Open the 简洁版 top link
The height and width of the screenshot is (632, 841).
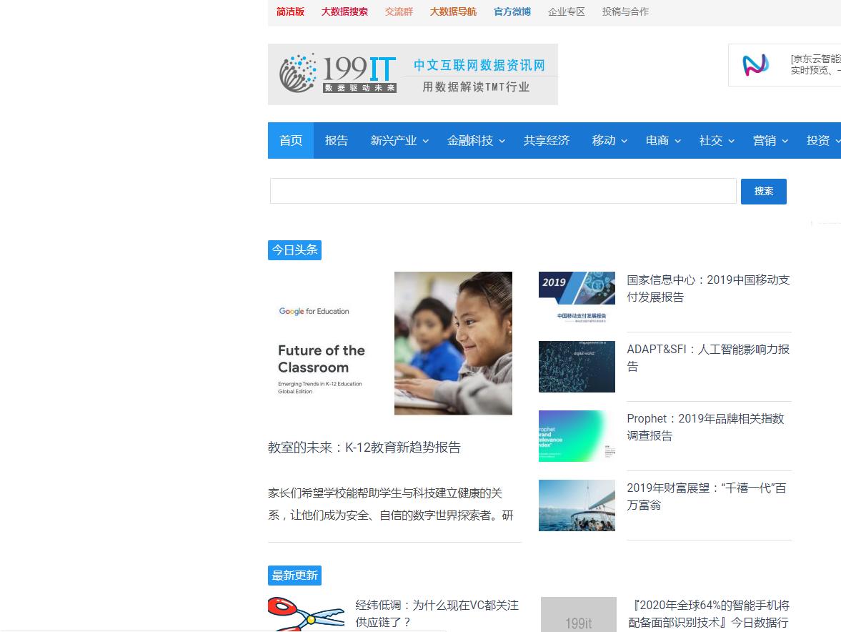coord(290,12)
